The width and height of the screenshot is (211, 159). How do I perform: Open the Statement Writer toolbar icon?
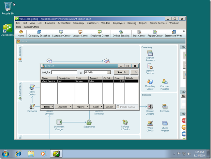[173, 33]
